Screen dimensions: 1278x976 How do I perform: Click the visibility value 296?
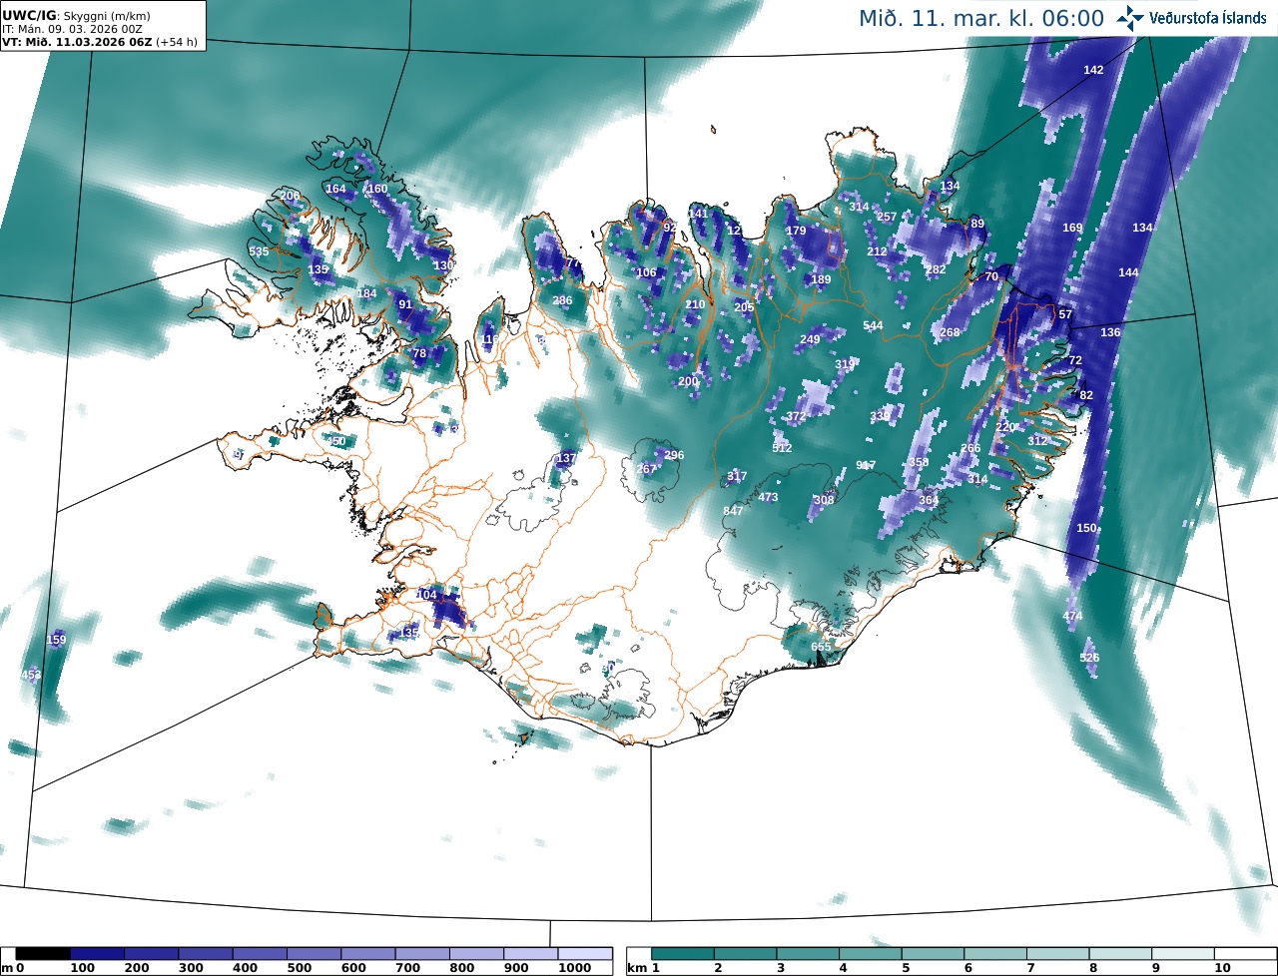tap(674, 455)
